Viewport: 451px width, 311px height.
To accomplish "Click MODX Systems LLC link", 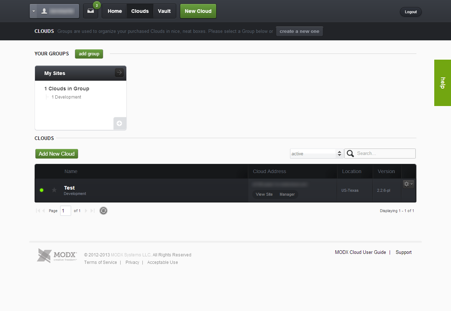I will click(x=131, y=255).
